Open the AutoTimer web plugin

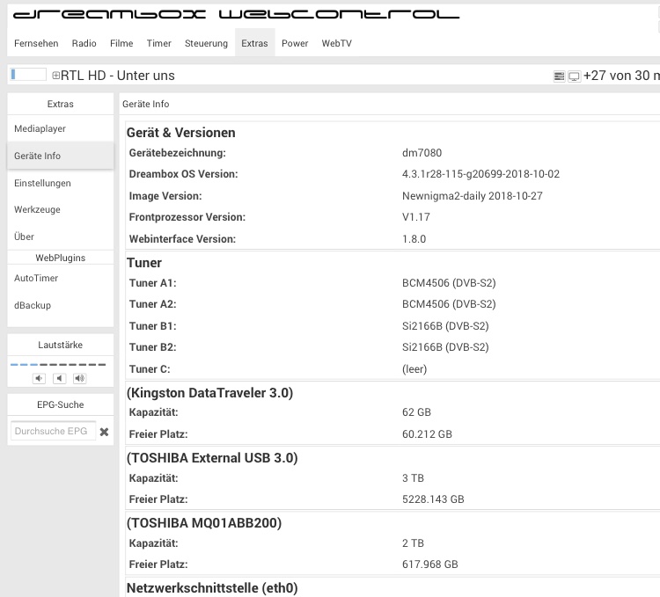[x=60, y=278]
